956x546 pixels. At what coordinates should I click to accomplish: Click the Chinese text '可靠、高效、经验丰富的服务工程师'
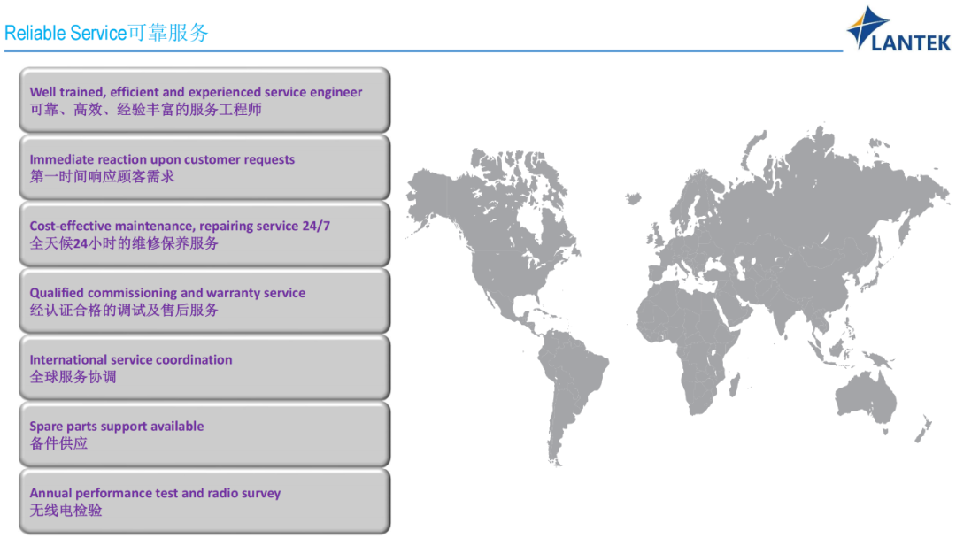pos(146,110)
